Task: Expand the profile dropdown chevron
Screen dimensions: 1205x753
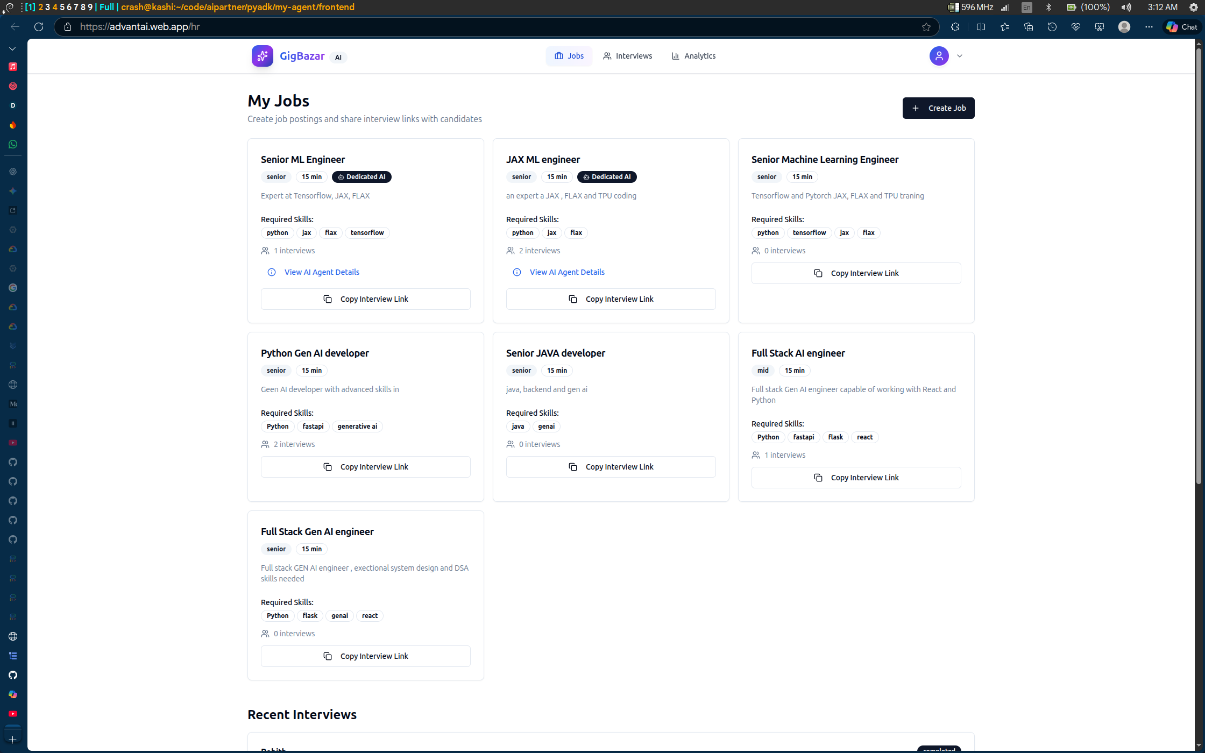Action: pyautogui.click(x=959, y=56)
